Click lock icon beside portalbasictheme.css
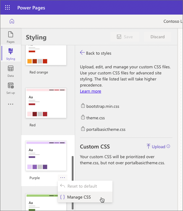The image size is (183, 211). point(83,129)
